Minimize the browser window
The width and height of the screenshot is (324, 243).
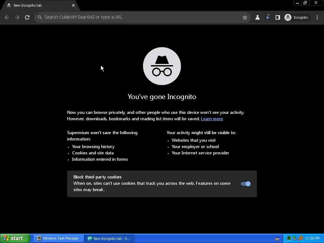click(297, 3)
